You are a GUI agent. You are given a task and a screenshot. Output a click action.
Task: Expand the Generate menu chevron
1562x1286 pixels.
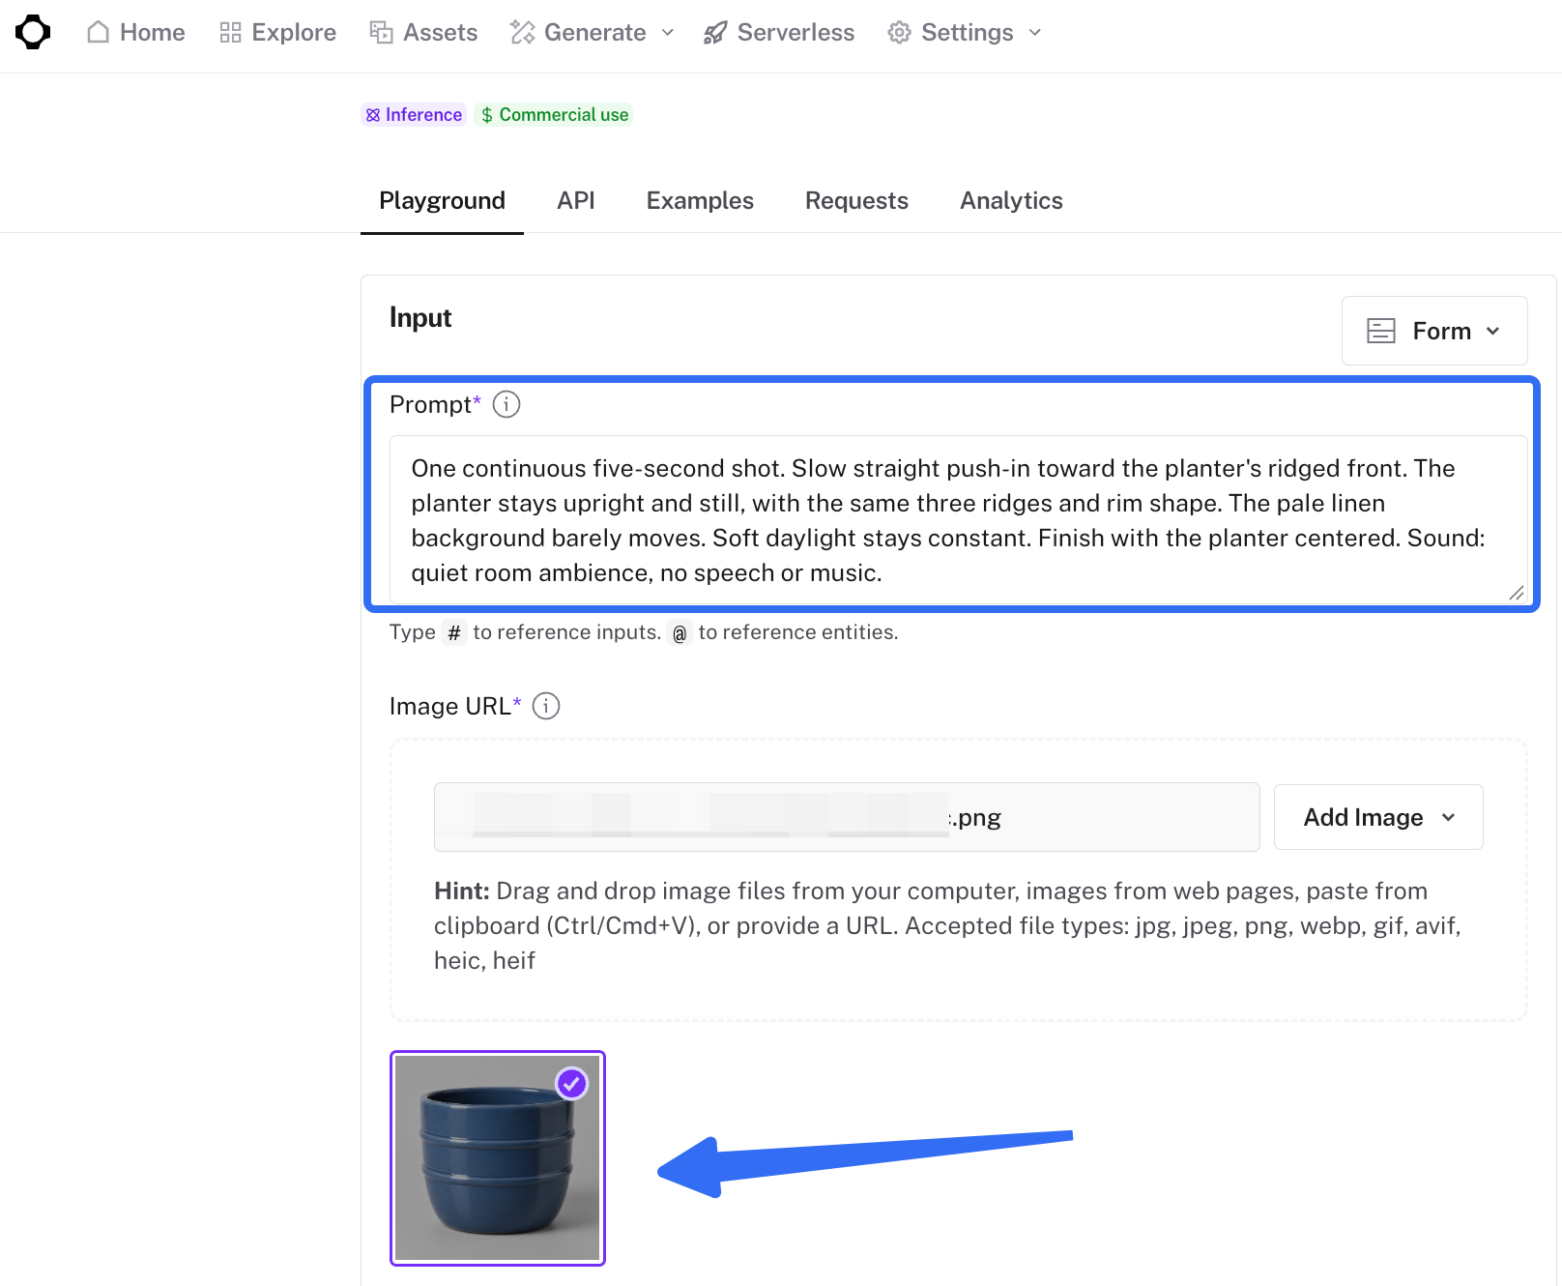668,32
